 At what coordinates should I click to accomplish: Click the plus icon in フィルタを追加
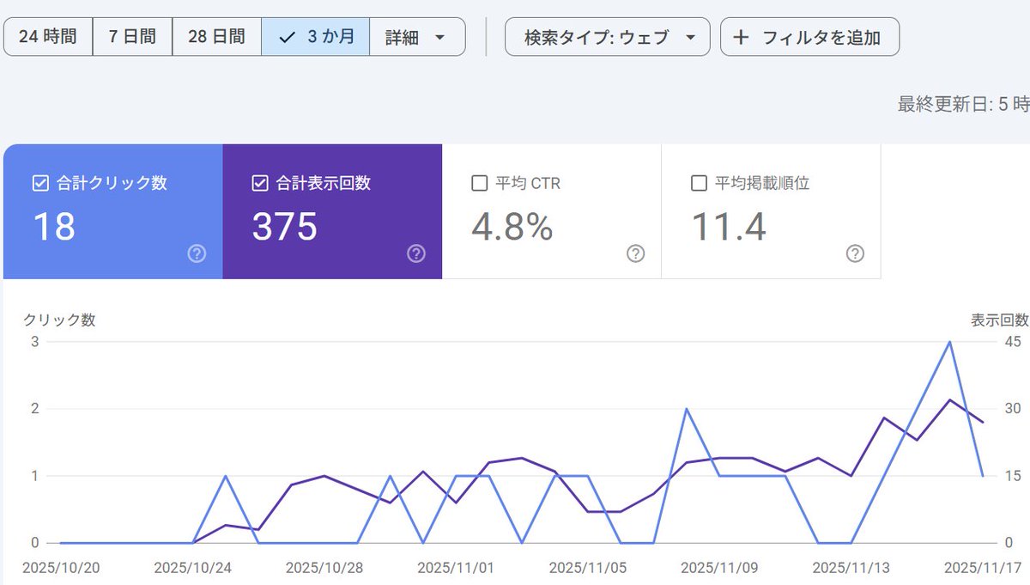tap(742, 37)
